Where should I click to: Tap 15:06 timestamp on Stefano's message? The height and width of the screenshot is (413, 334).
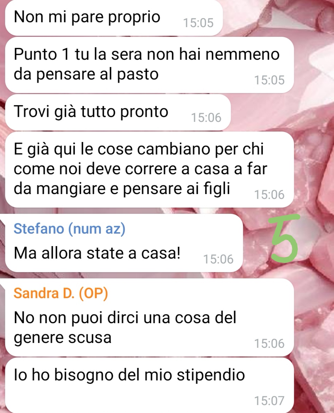[x=218, y=259]
